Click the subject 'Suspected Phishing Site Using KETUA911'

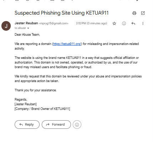tap(62, 13)
